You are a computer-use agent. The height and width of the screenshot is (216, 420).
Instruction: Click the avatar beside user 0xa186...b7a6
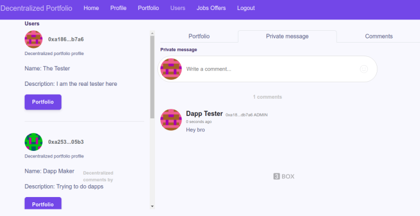click(34, 39)
